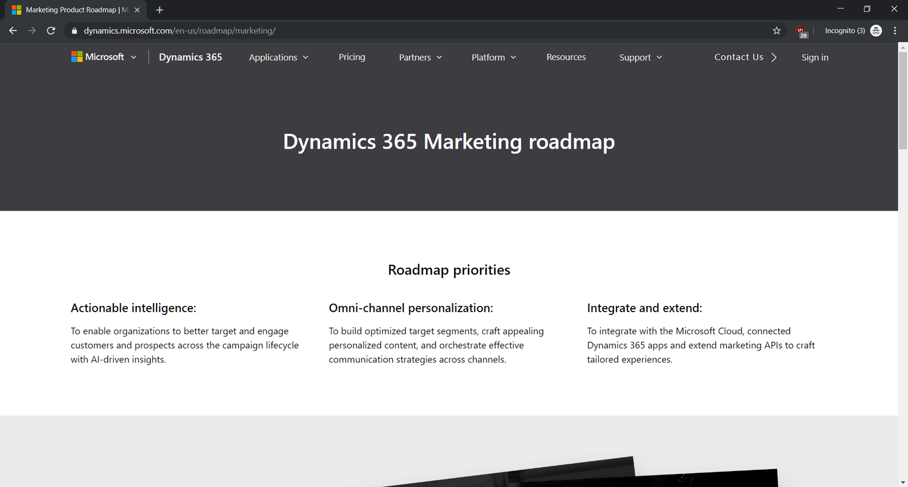Close the Marketing Product Roadmap tab
The image size is (908, 487).
click(137, 10)
